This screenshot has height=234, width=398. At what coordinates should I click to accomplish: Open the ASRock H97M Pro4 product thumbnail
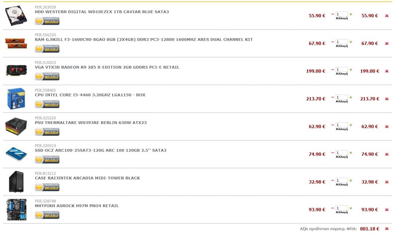pyautogui.click(x=17, y=209)
